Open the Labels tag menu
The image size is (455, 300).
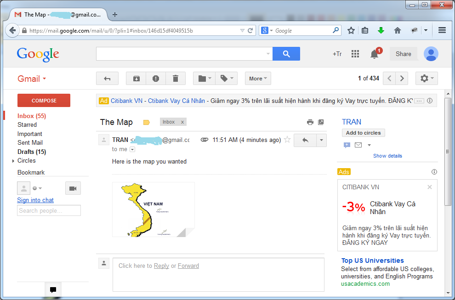226,79
